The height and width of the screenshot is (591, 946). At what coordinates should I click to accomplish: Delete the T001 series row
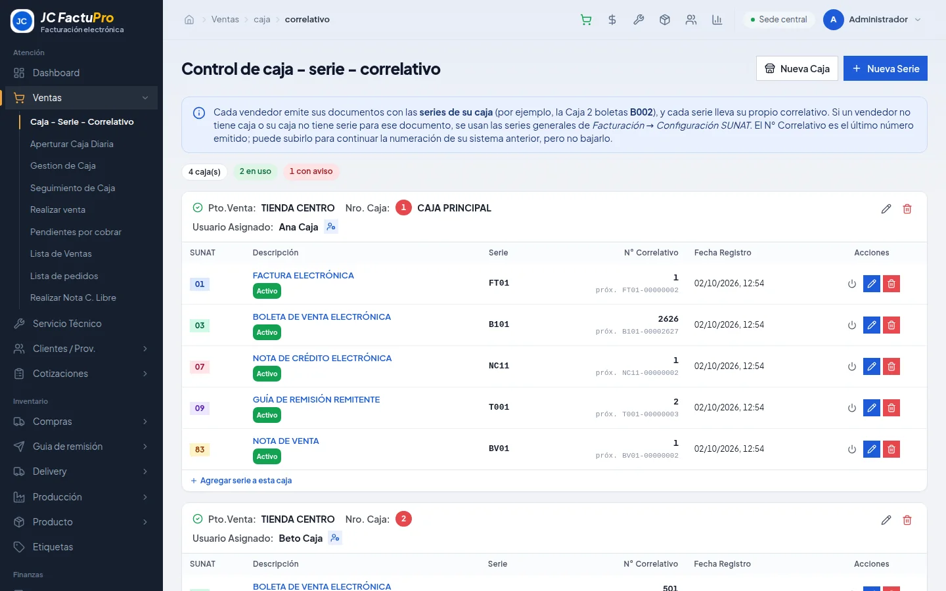(891, 408)
